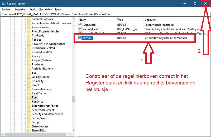Select the Run key in the tree
Viewport: 211px width, 137px height.
[x=34, y=98]
